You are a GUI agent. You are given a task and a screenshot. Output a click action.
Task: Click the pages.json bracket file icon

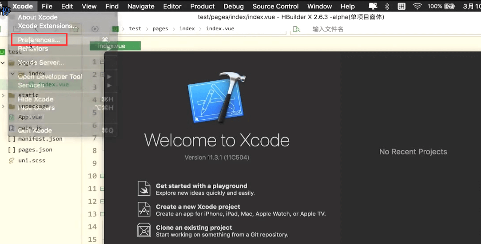click(x=12, y=150)
